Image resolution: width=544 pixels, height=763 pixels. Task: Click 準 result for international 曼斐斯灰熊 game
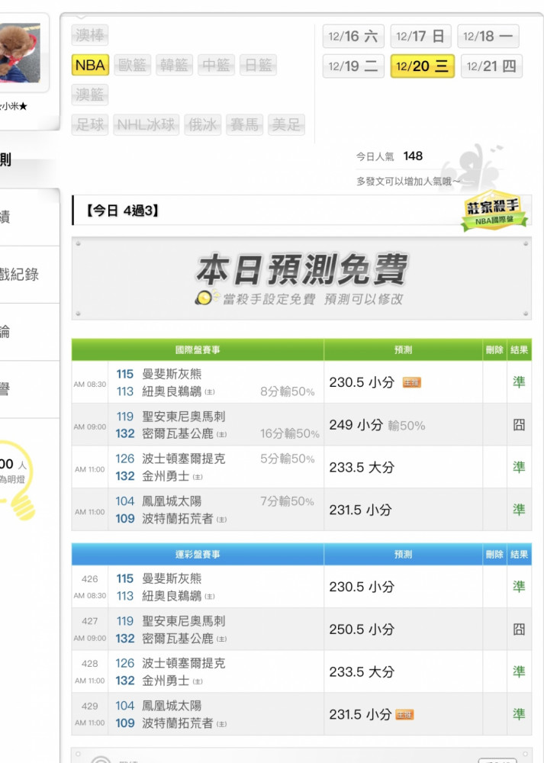pyautogui.click(x=519, y=382)
